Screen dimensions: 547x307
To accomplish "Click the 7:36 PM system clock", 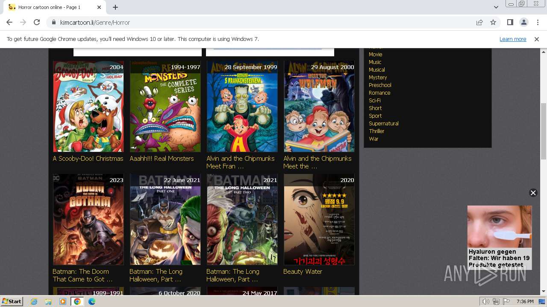I will coord(525,301).
